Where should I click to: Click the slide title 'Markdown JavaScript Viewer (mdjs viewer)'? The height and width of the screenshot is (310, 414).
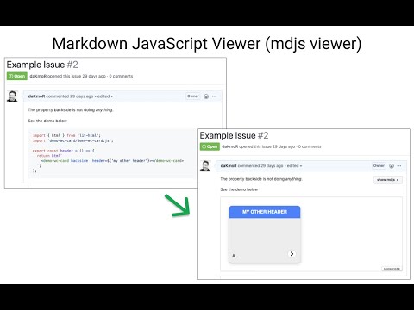pyautogui.click(x=207, y=44)
